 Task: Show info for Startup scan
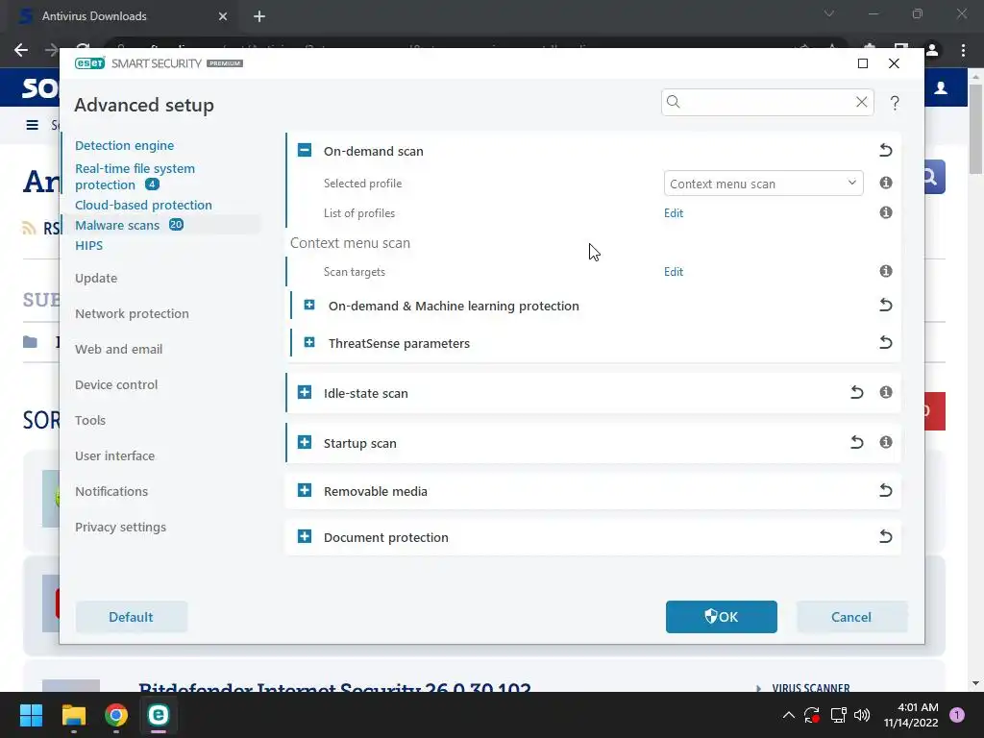click(x=885, y=442)
